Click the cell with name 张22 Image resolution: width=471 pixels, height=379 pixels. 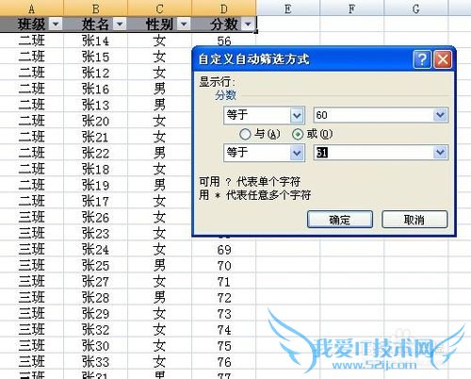pos(96,153)
